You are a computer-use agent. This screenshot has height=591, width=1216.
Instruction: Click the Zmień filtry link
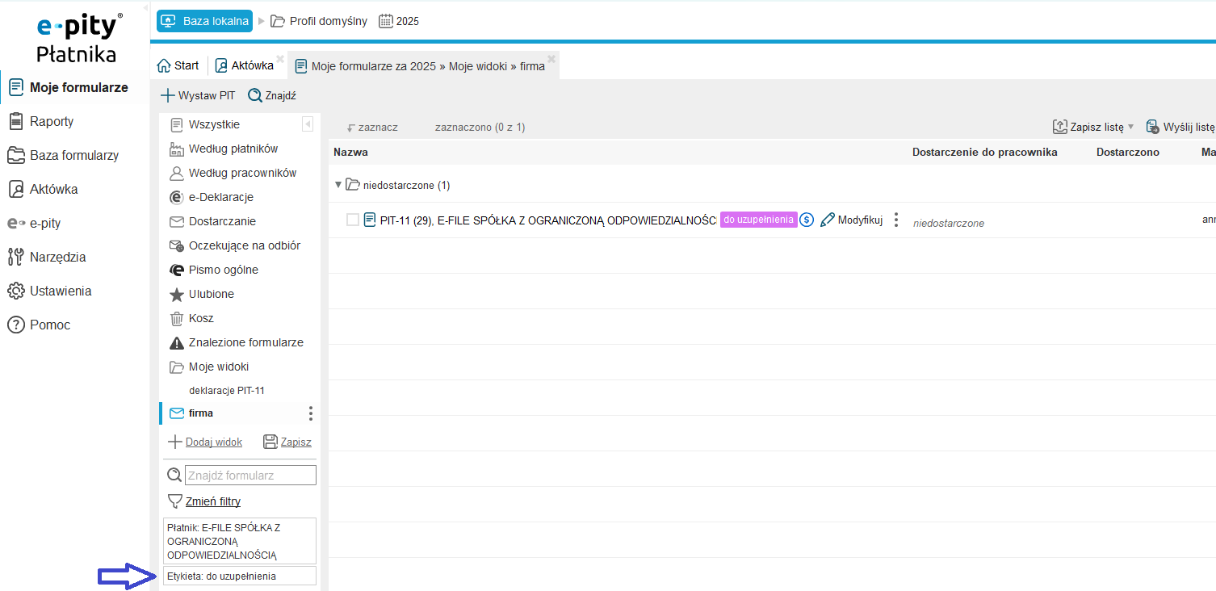[x=212, y=501]
